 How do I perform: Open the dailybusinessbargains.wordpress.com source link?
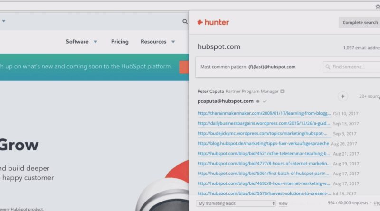point(264,123)
